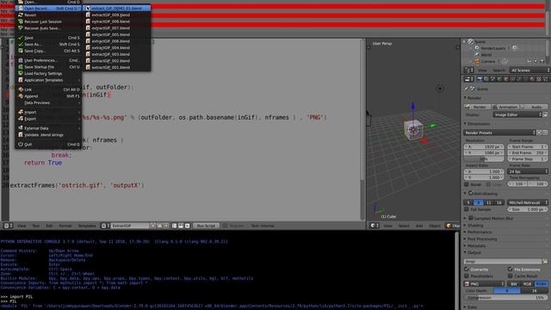Click the text editor type selector icon
Screen dimensions: 551x310
[x=8, y=226]
